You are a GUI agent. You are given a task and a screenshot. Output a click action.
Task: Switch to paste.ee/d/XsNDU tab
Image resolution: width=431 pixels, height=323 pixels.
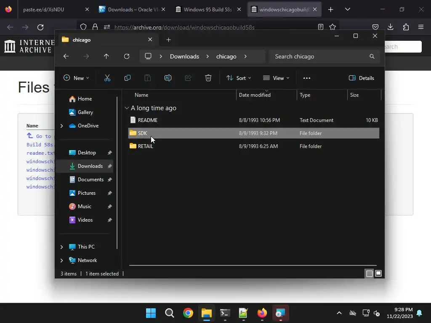click(54, 9)
